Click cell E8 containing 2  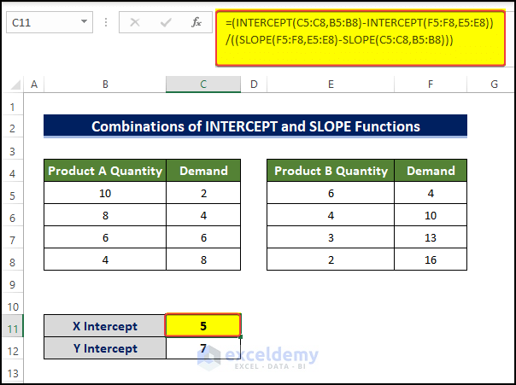click(x=331, y=260)
